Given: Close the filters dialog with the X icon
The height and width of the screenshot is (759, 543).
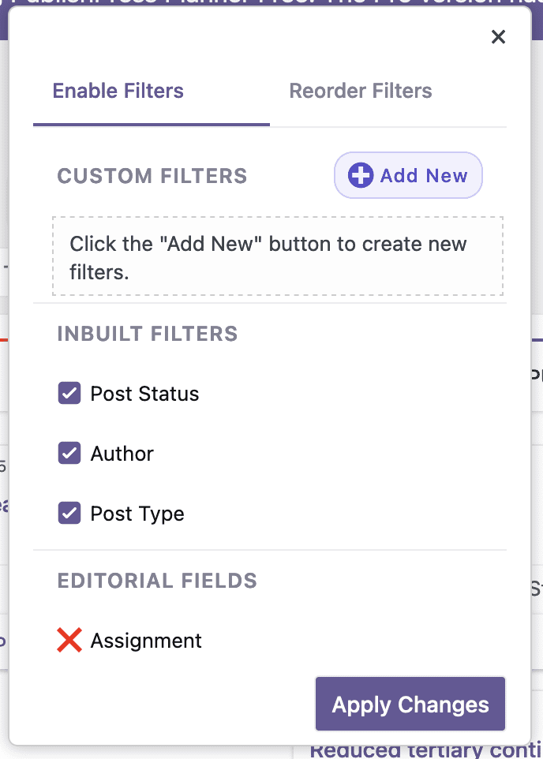Looking at the screenshot, I should point(498,36).
